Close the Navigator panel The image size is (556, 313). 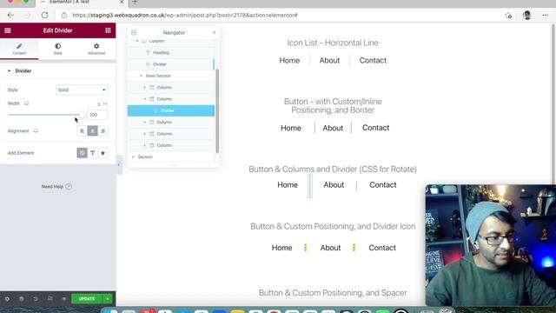click(214, 33)
